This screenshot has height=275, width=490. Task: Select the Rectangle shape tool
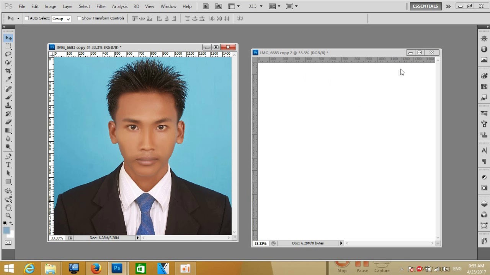click(x=8, y=181)
